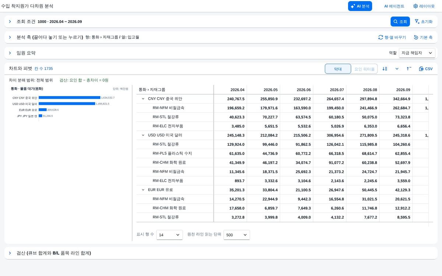This screenshot has height=276, width=442.
Task: Collapse the USD 미국 달러 row group
Action: pyautogui.click(x=143, y=135)
